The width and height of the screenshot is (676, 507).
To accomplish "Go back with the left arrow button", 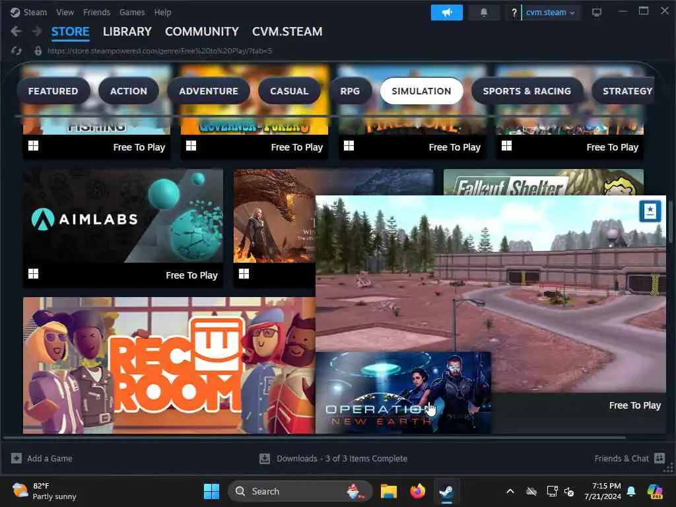I will (16, 31).
